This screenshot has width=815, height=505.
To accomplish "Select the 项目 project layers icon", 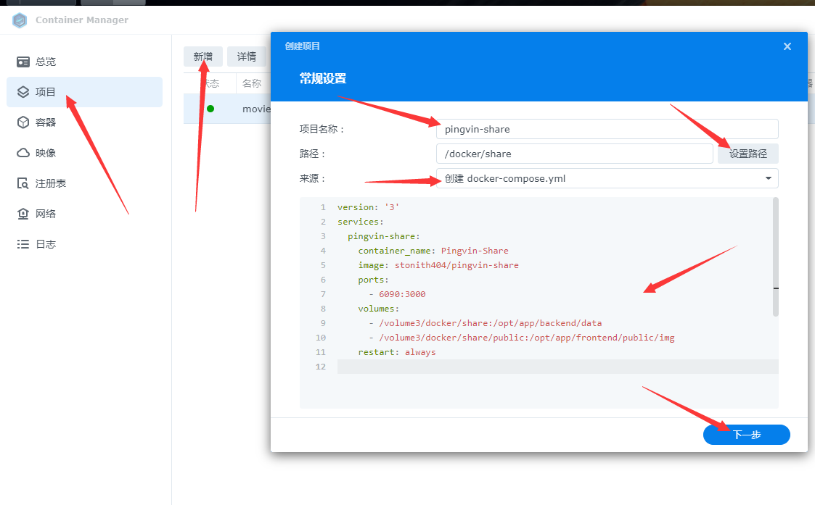I will click(x=23, y=92).
